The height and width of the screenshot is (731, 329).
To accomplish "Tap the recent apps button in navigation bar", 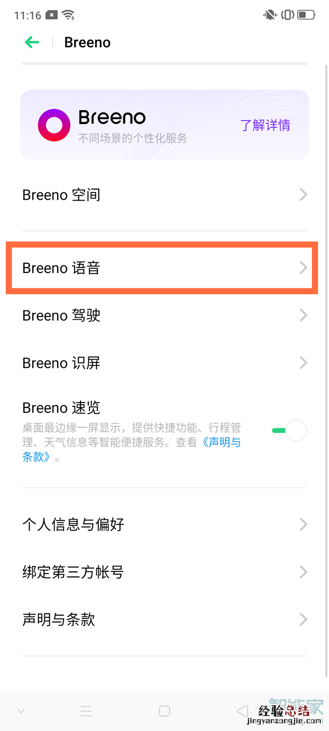I will pyautogui.click(x=86, y=710).
